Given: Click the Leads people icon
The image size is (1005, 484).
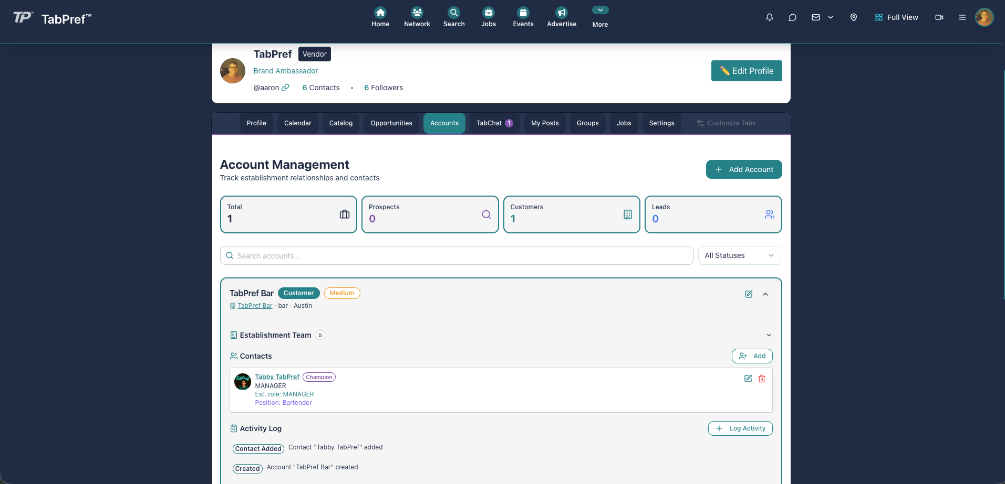Looking at the screenshot, I should (x=770, y=214).
